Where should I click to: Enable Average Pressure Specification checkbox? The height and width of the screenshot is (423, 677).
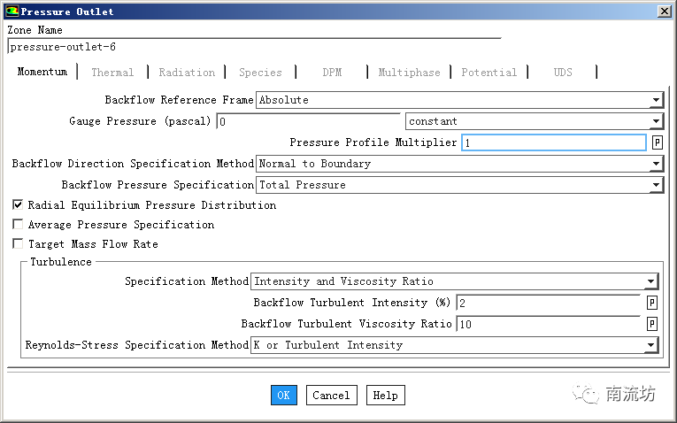point(18,225)
